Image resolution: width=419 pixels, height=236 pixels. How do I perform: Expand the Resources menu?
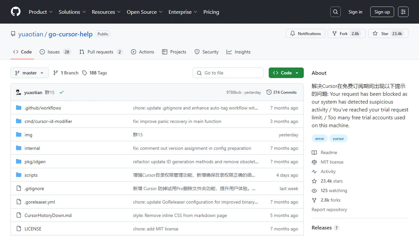click(x=106, y=12)
